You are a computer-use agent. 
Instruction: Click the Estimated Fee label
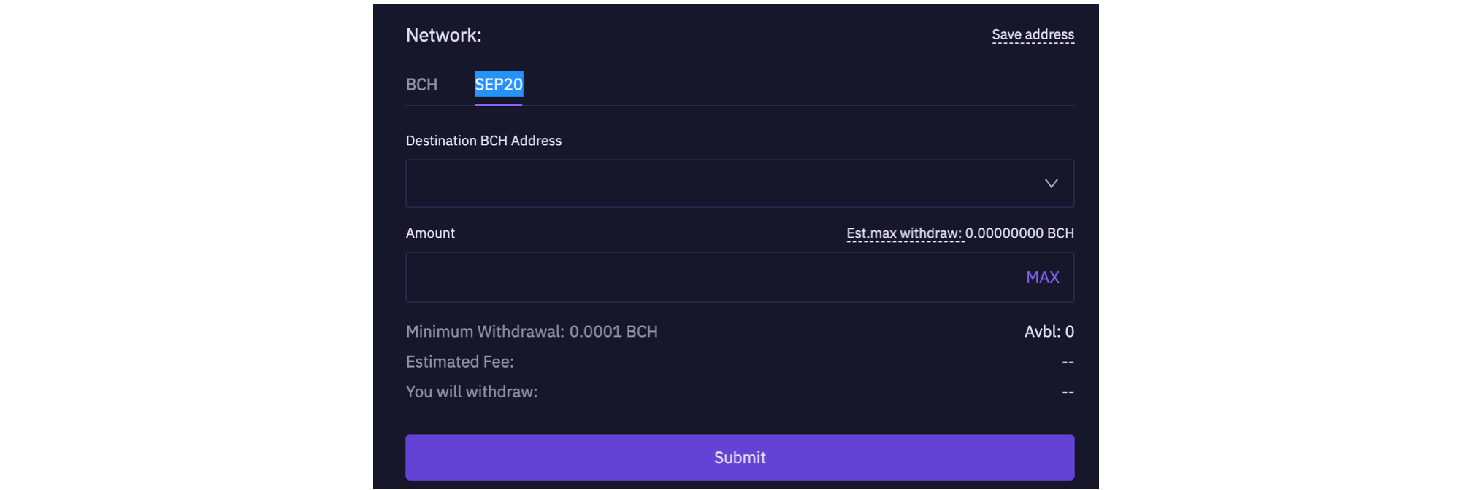click(x=460, y=362)
